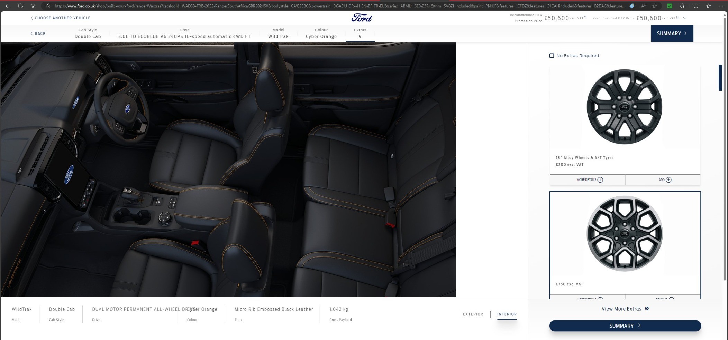Viewport: 728px width, 340px height.
Task: Click the Promotion Price £50,600 text
Action: click(x=556, y=18)
